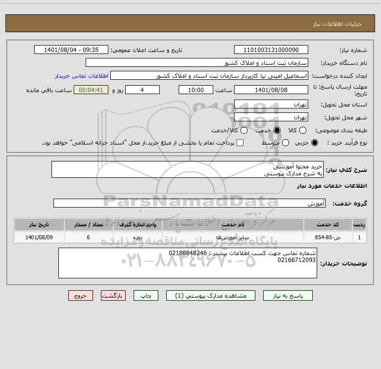Click the delivery province field تهران
Image resolution: width=381 pixels, height=369 pixels.
[x=271, y=104]
